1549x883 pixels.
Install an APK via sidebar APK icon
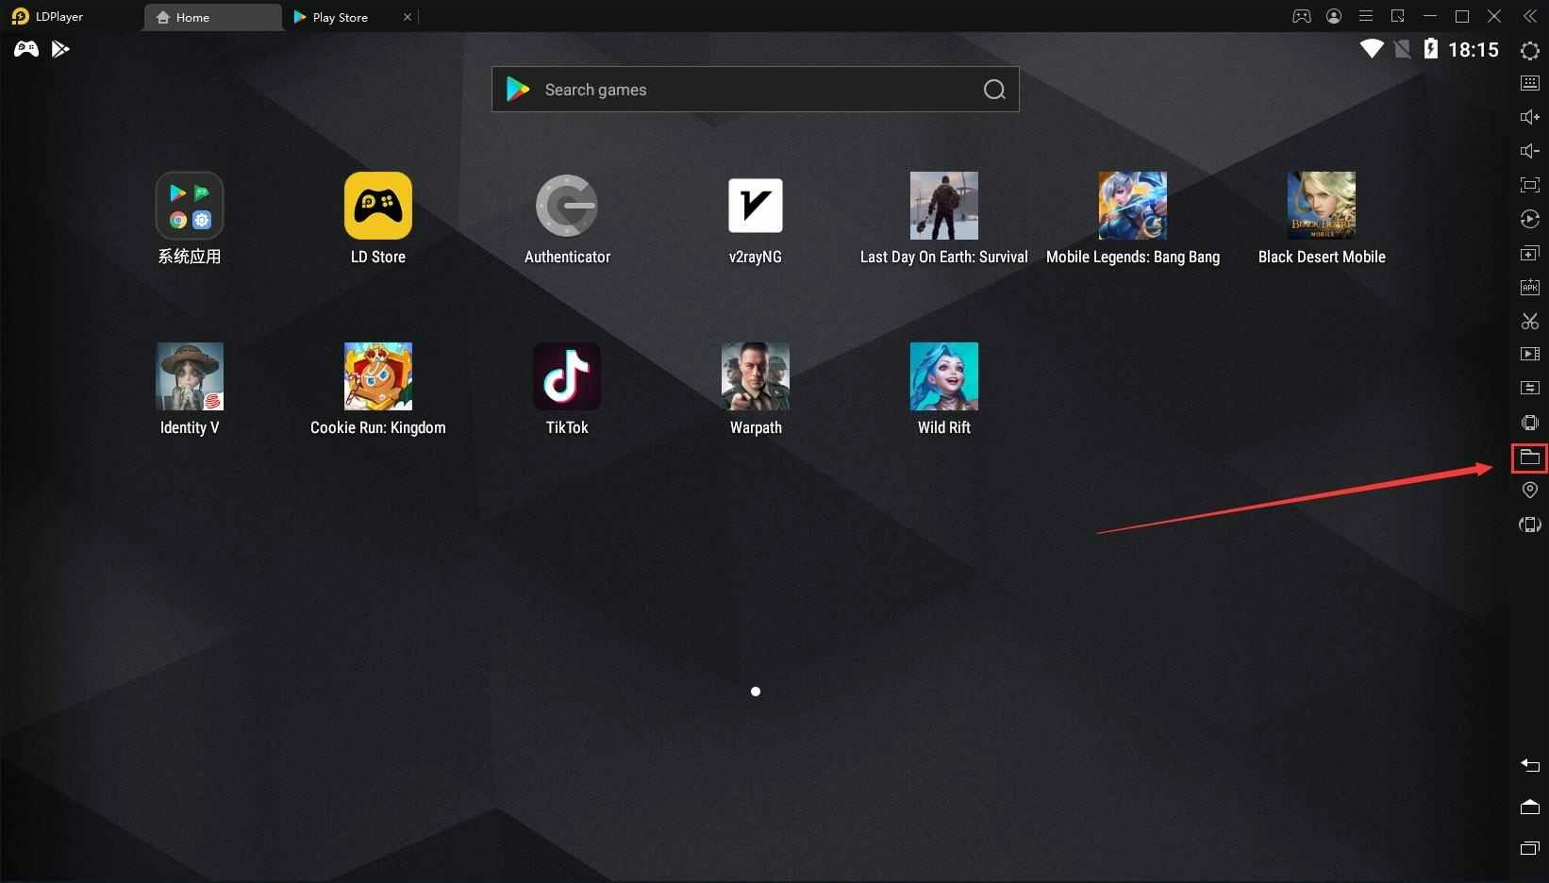click(1529, 287)
